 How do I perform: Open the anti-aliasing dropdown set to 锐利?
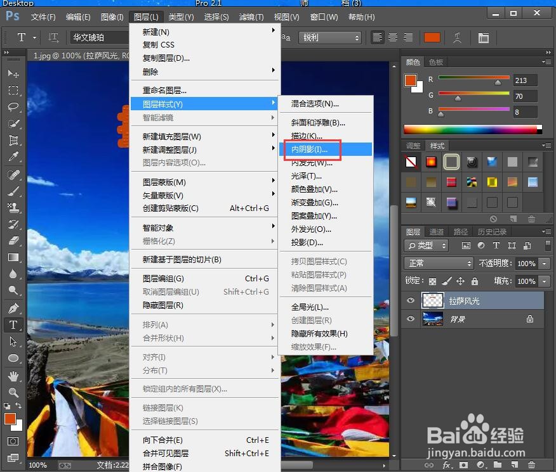[x=330, y=37]
